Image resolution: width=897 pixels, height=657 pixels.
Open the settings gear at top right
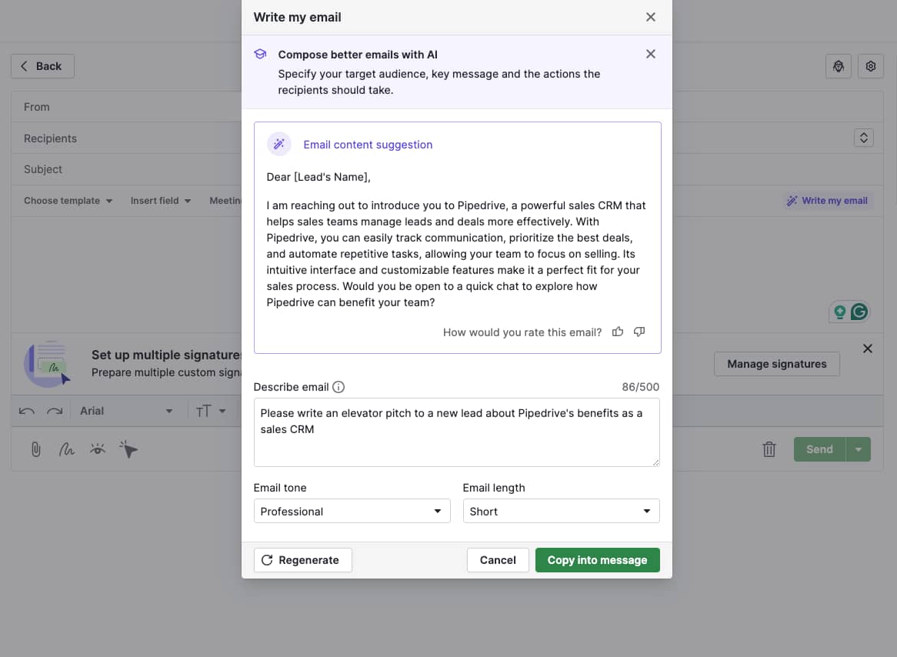coord(870,66)
